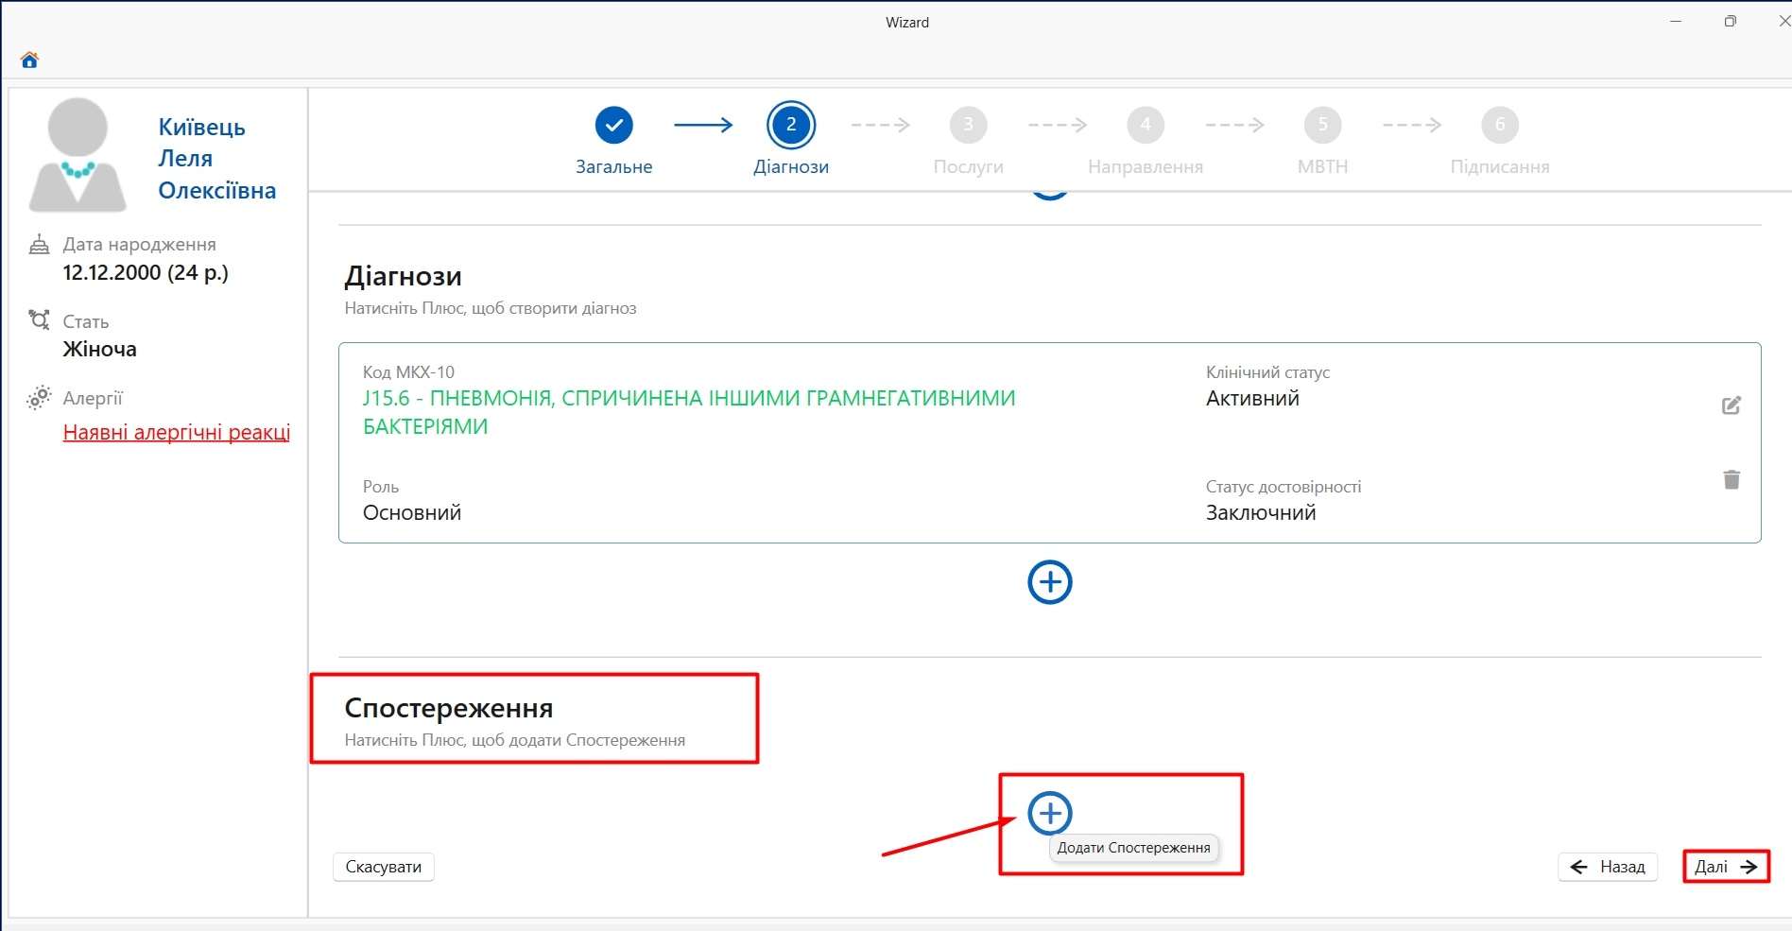Screen dimensions: 1792x931
Task: Minimize the Wizard window
Action: tap(1676, 21)
